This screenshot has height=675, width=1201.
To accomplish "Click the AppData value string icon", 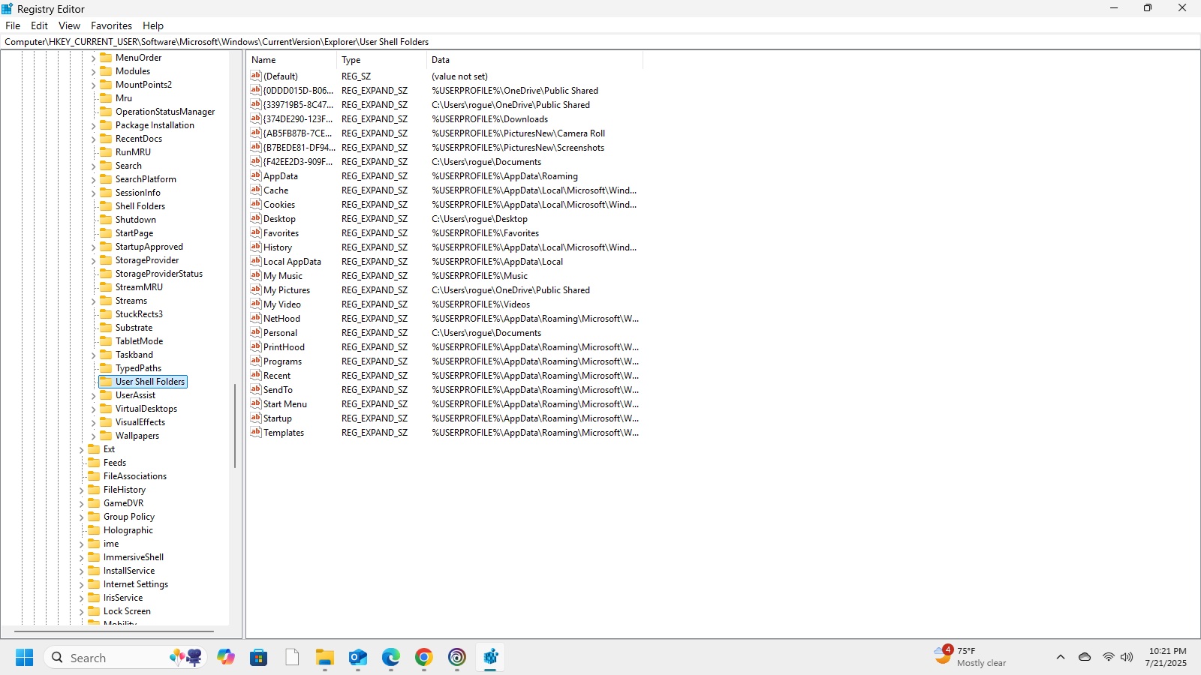I will click(x=256, y=175).
